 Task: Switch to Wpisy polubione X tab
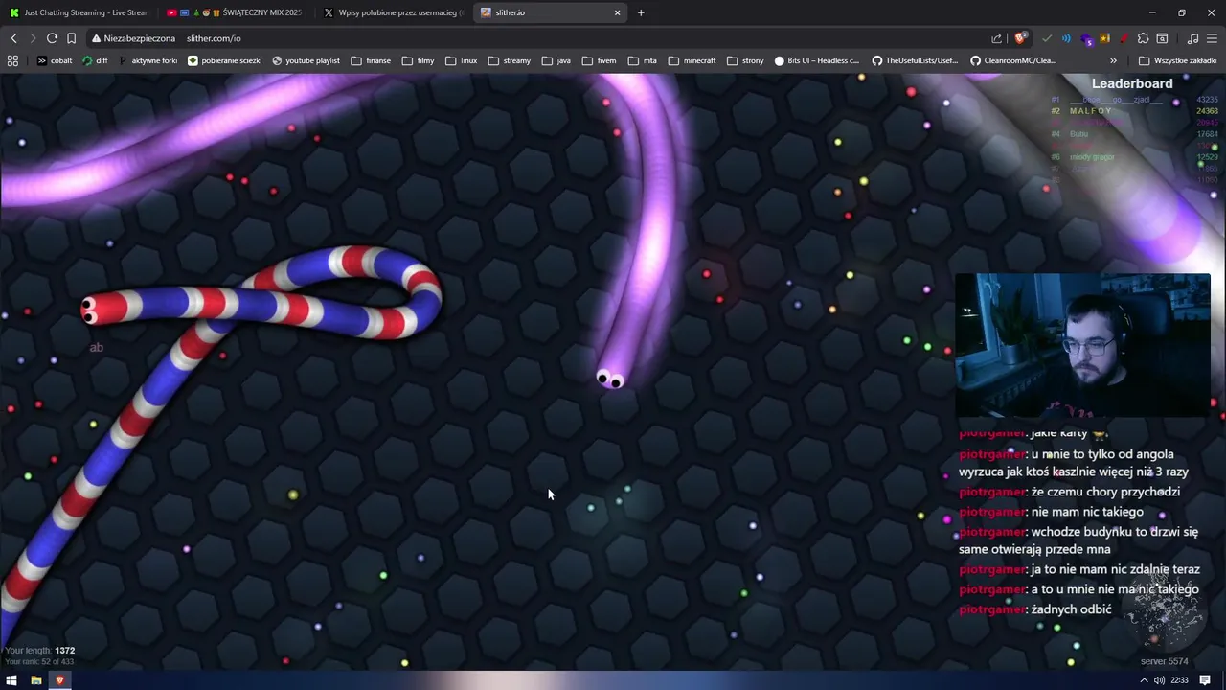click(x=393, y=12)
